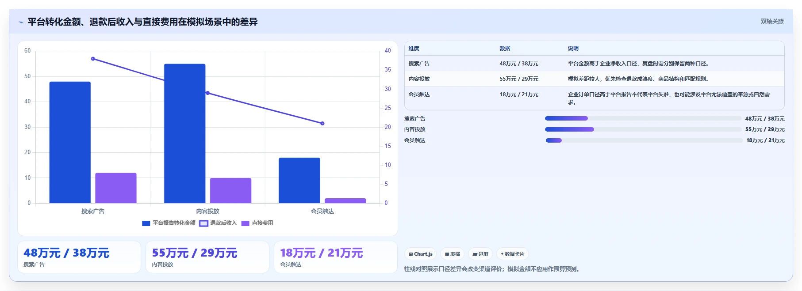Click the blue 搜索广告 bar in the chart

[70, 142]
